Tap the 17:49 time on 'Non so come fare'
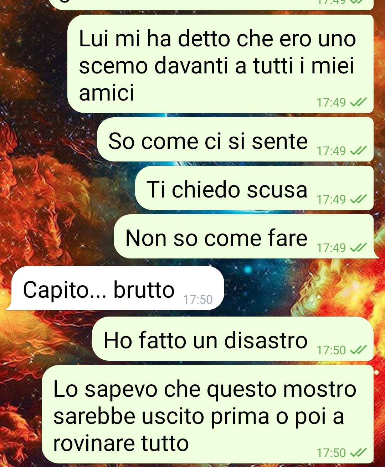This screenshot has height=467, width=385. [331, 248]
